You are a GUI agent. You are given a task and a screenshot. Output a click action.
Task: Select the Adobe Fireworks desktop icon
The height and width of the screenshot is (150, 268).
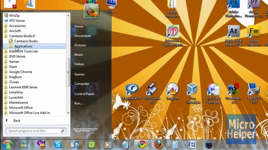coord(254,35)
